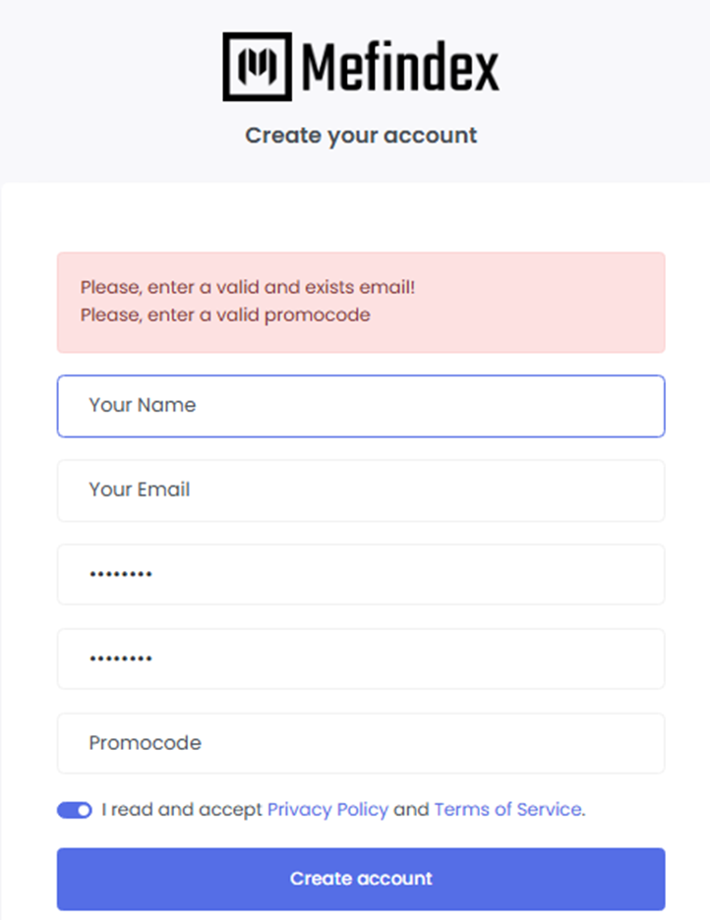Click the first masked password field

[361, 574]
